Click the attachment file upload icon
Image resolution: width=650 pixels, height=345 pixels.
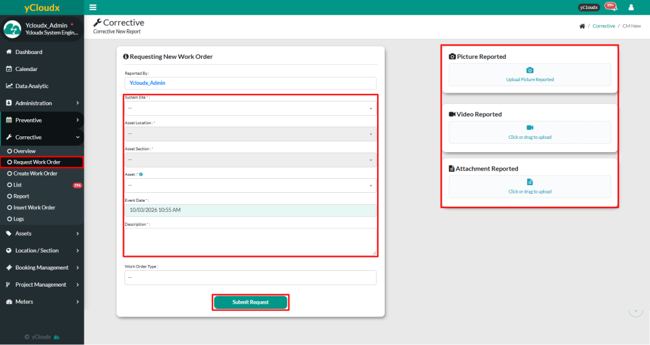coord(530,182)
